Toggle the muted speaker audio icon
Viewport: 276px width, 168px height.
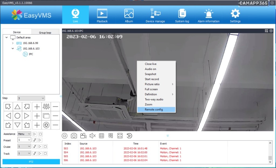point(92,136)
